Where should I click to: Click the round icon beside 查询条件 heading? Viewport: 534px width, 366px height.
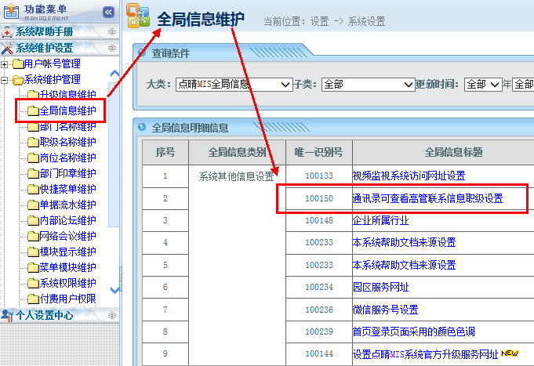142,53
